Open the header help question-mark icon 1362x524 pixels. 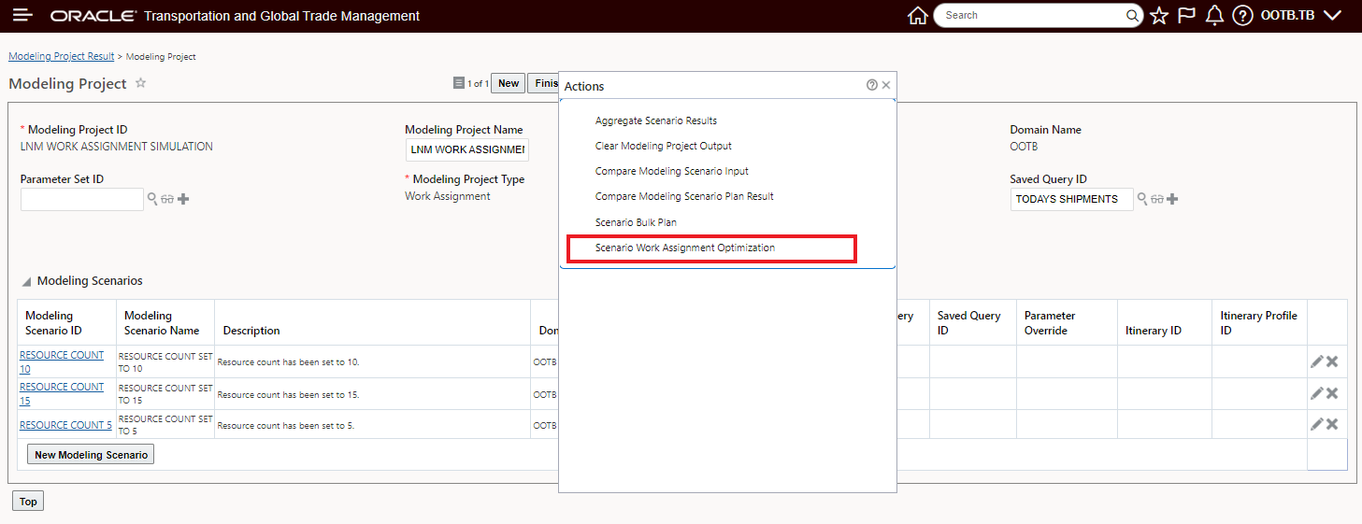[x=1242, y=16]
